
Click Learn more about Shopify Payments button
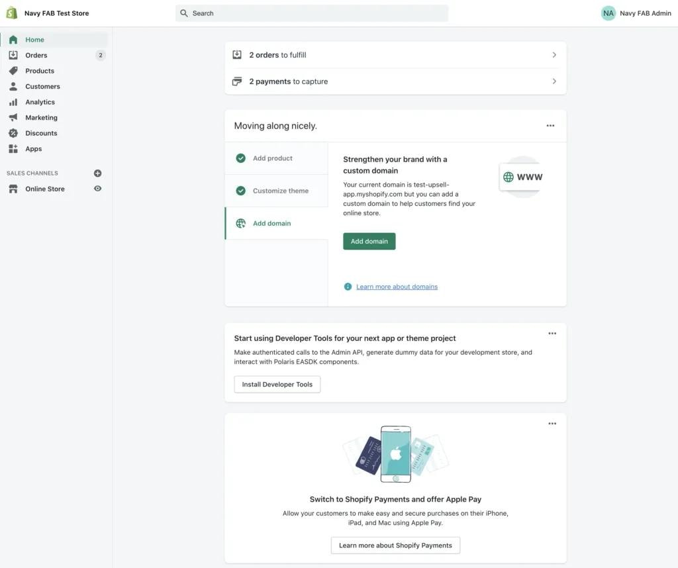(395, 545)
